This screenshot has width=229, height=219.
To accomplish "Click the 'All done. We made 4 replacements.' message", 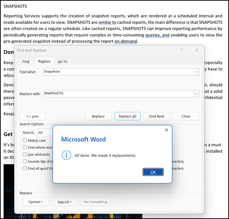I will (105, 155).
